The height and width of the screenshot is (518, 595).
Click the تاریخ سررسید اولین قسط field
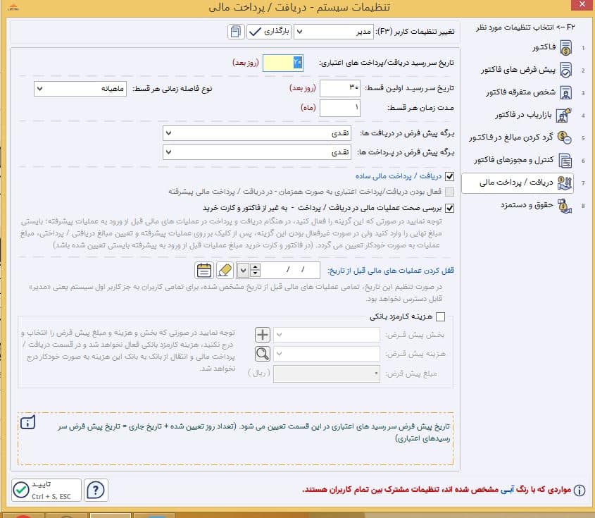tap(340, 89)
